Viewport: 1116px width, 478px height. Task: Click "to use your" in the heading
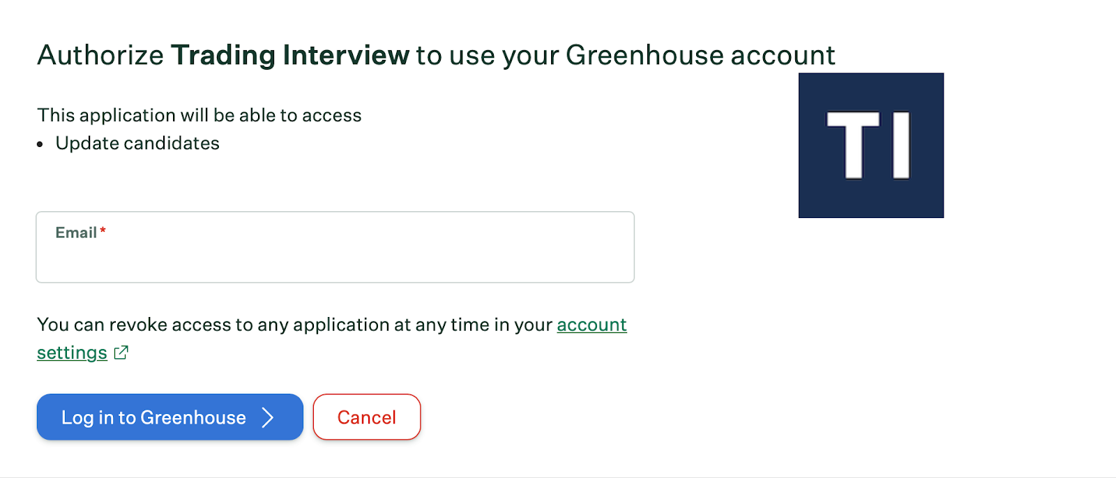[488, 55]
